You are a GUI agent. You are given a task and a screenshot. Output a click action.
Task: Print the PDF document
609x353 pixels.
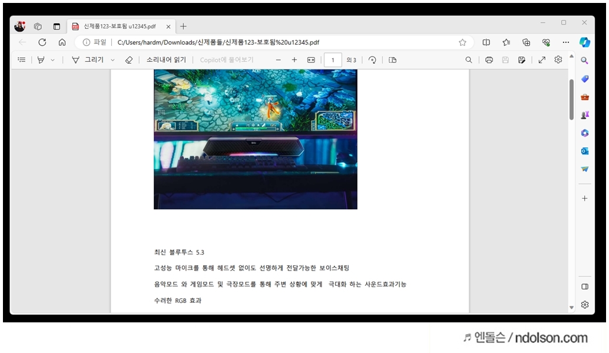(x=489, y=60)
